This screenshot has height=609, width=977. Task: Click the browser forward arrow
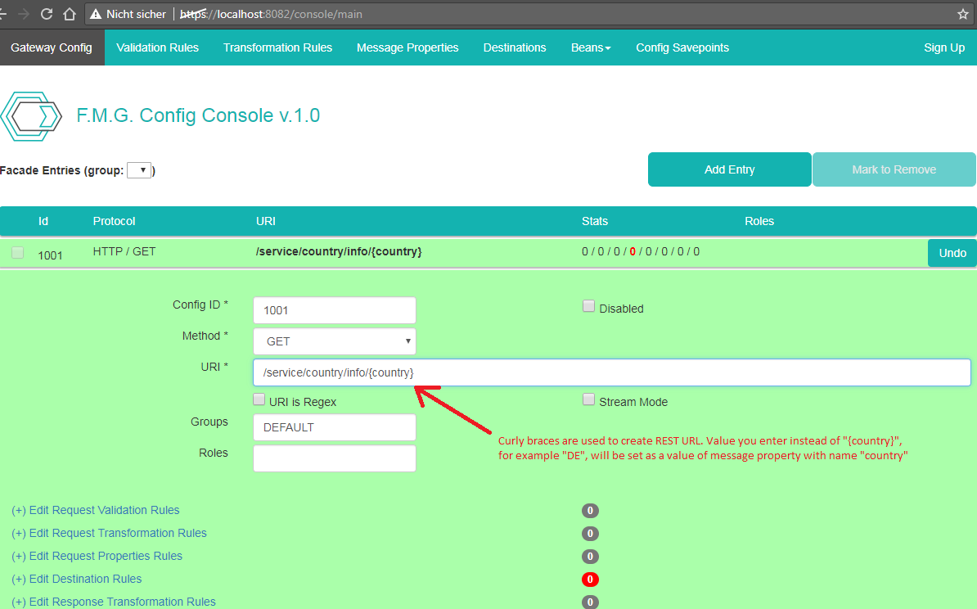pos(24,14)
